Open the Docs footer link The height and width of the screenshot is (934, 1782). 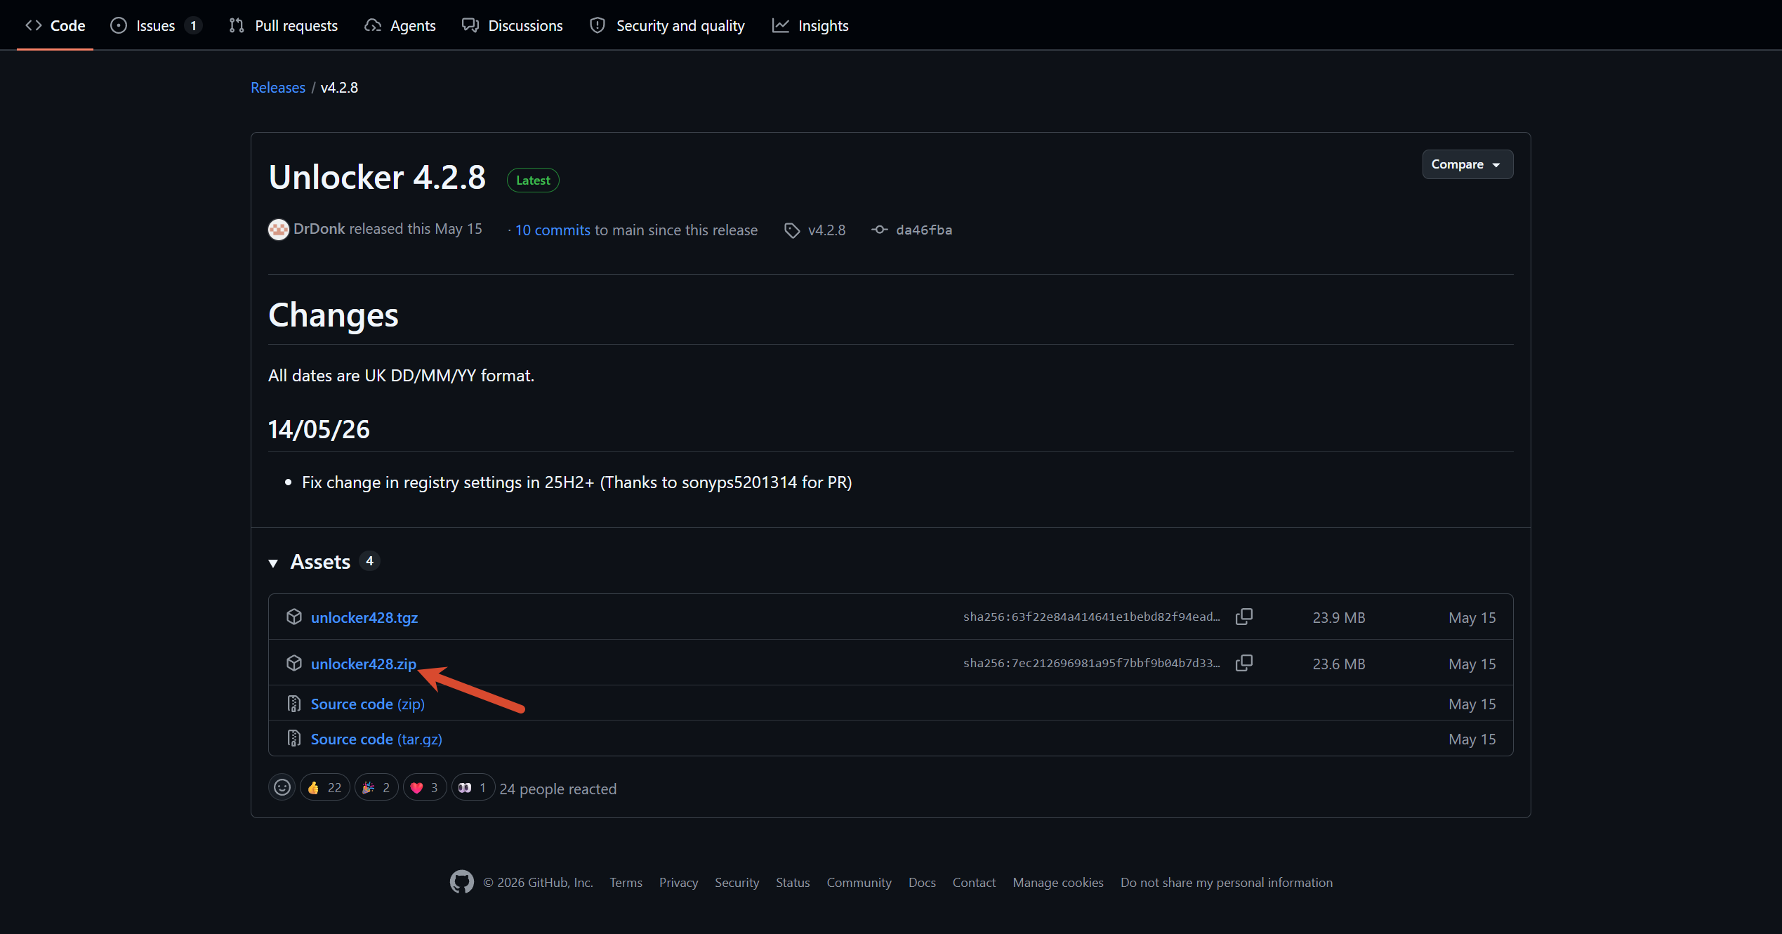point(922,882)
